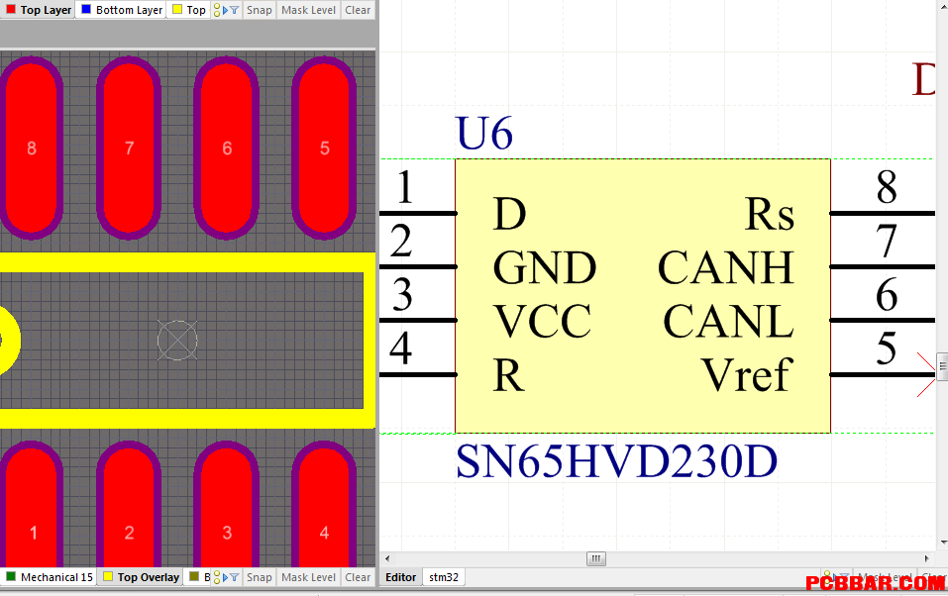Click the schematic vertical scrollbar down arrow
This screenshot has width=948, height=596.
[x=943, y=543]
